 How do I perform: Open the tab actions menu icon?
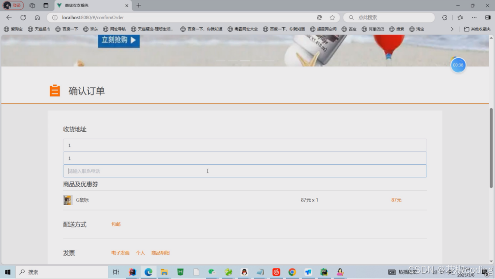(x=46, y=5)
